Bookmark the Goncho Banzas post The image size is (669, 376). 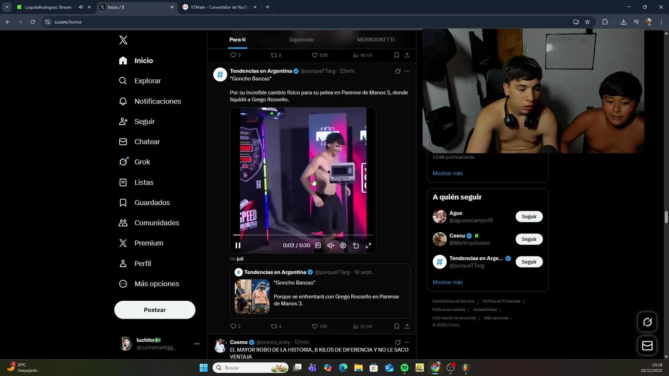click(397, 326)
